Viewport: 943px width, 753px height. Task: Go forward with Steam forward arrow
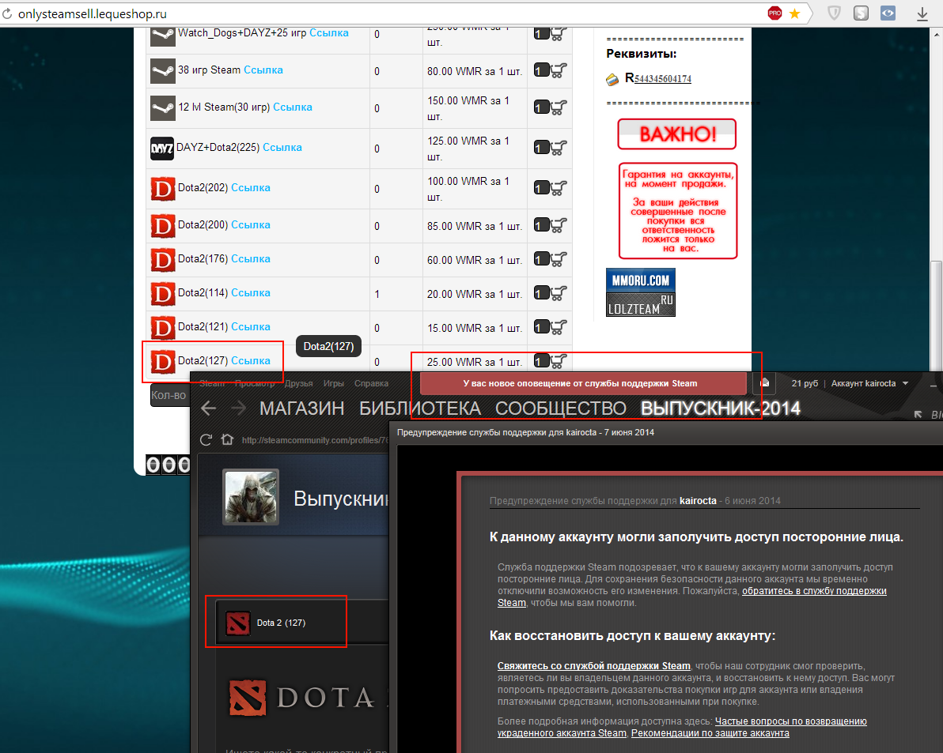(239, 409)
